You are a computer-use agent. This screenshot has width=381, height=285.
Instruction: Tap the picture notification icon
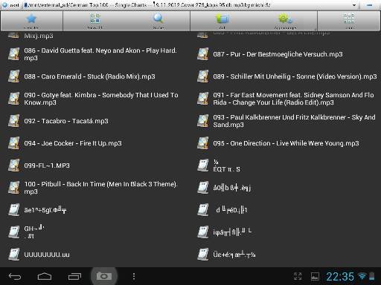(315, 276)
